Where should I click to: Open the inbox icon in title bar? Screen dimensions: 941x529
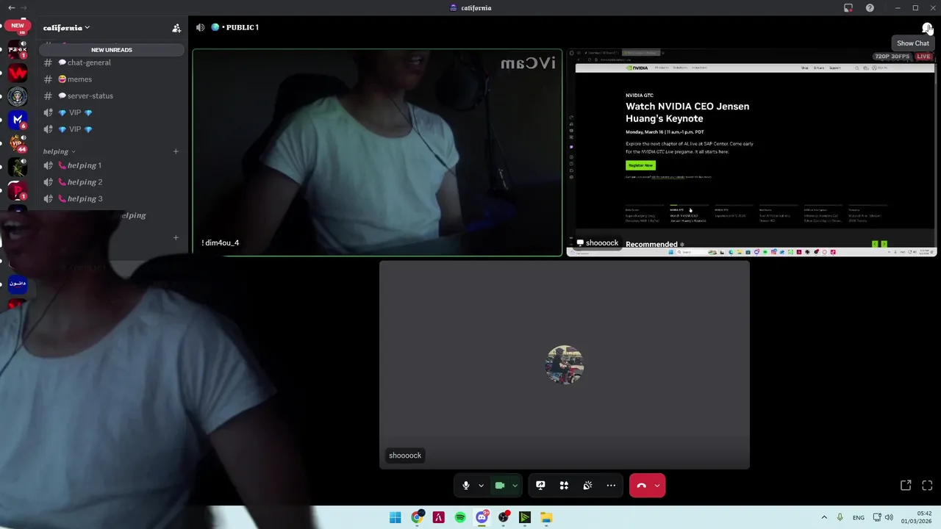(x=848, y=8)
